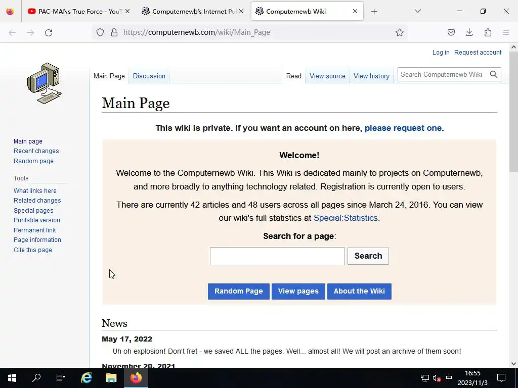Click the Firefox View icon in tab bar
This screenshot has height=388, width=518.
[10, 12]
